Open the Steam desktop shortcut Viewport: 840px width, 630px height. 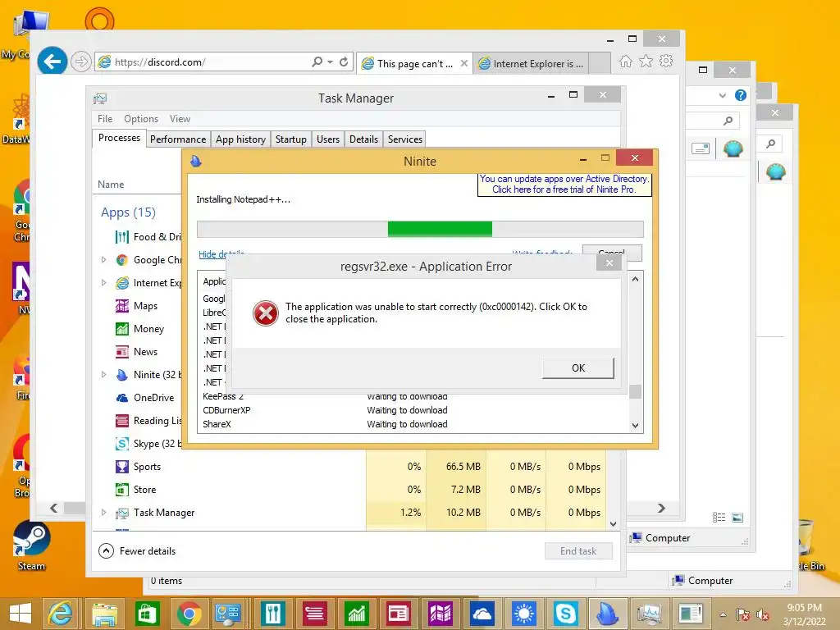coord(31,546)
